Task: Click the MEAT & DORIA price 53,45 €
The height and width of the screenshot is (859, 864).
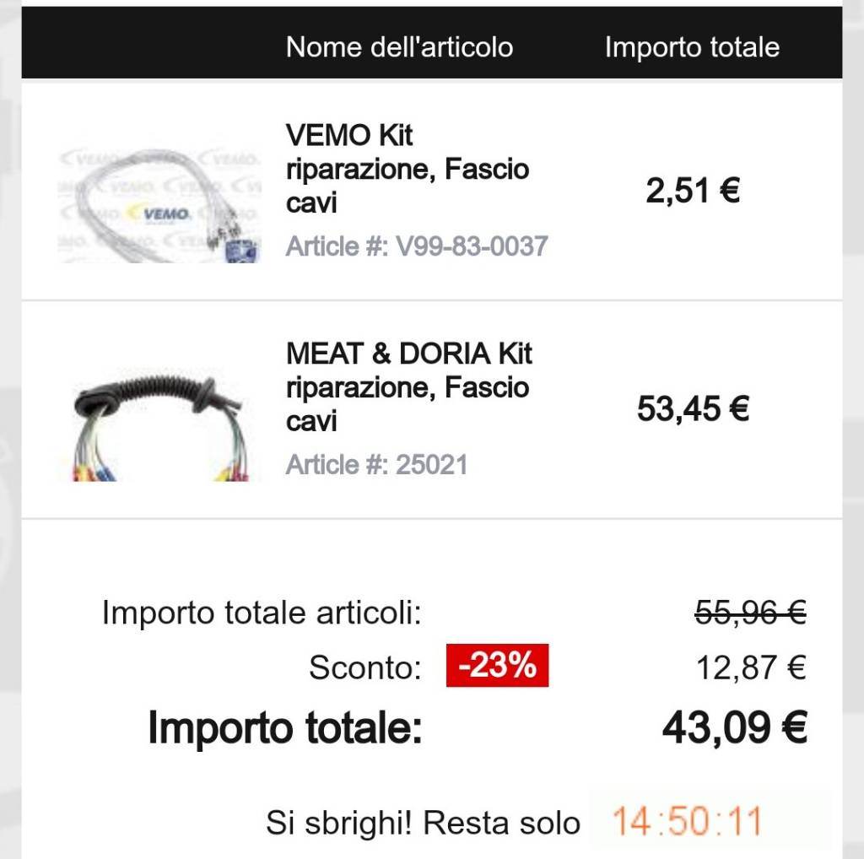Action: pyautogui.click(x=693, y=410)
